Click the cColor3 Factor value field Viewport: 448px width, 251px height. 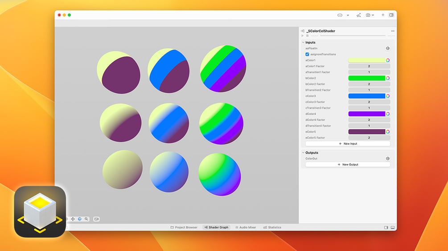[369, 102]
